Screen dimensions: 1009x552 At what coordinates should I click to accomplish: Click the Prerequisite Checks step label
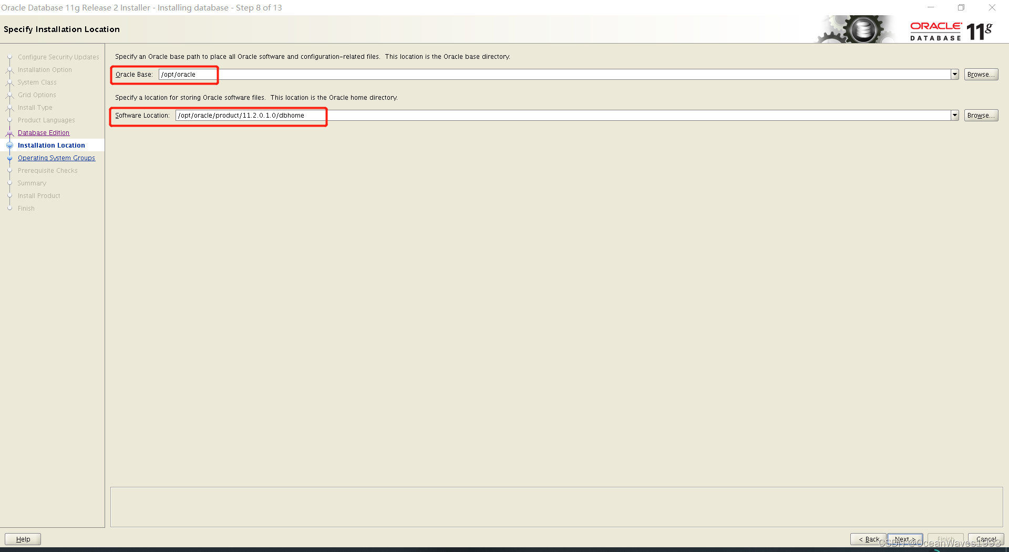[47, 171]
